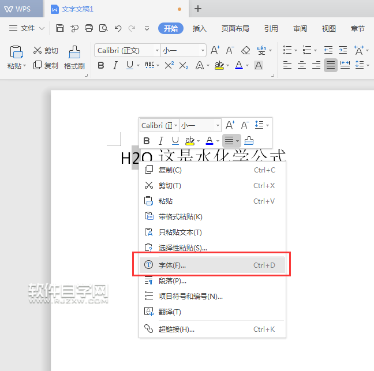Open font size dropdown in mini toolbar
Image resolution: width=374 pixels, height=371 pixels.
pos(218,125)
